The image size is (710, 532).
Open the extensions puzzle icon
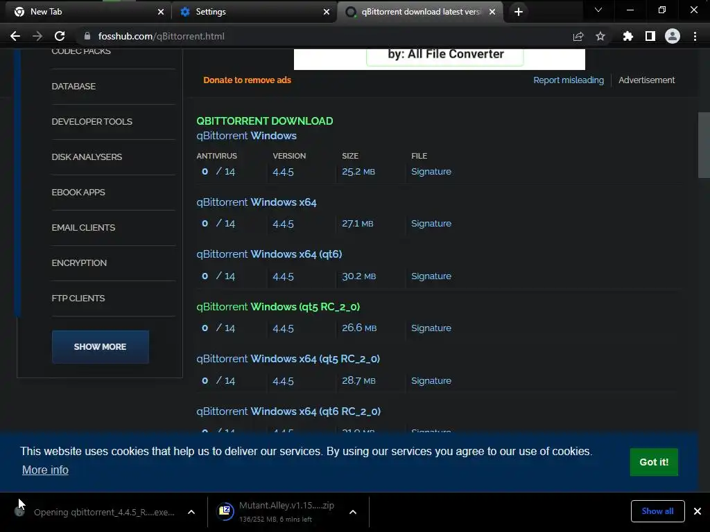pos(627,36)
